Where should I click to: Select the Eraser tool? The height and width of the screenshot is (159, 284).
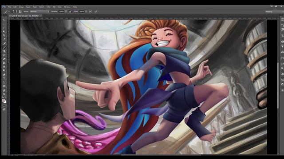pos(4,59)
